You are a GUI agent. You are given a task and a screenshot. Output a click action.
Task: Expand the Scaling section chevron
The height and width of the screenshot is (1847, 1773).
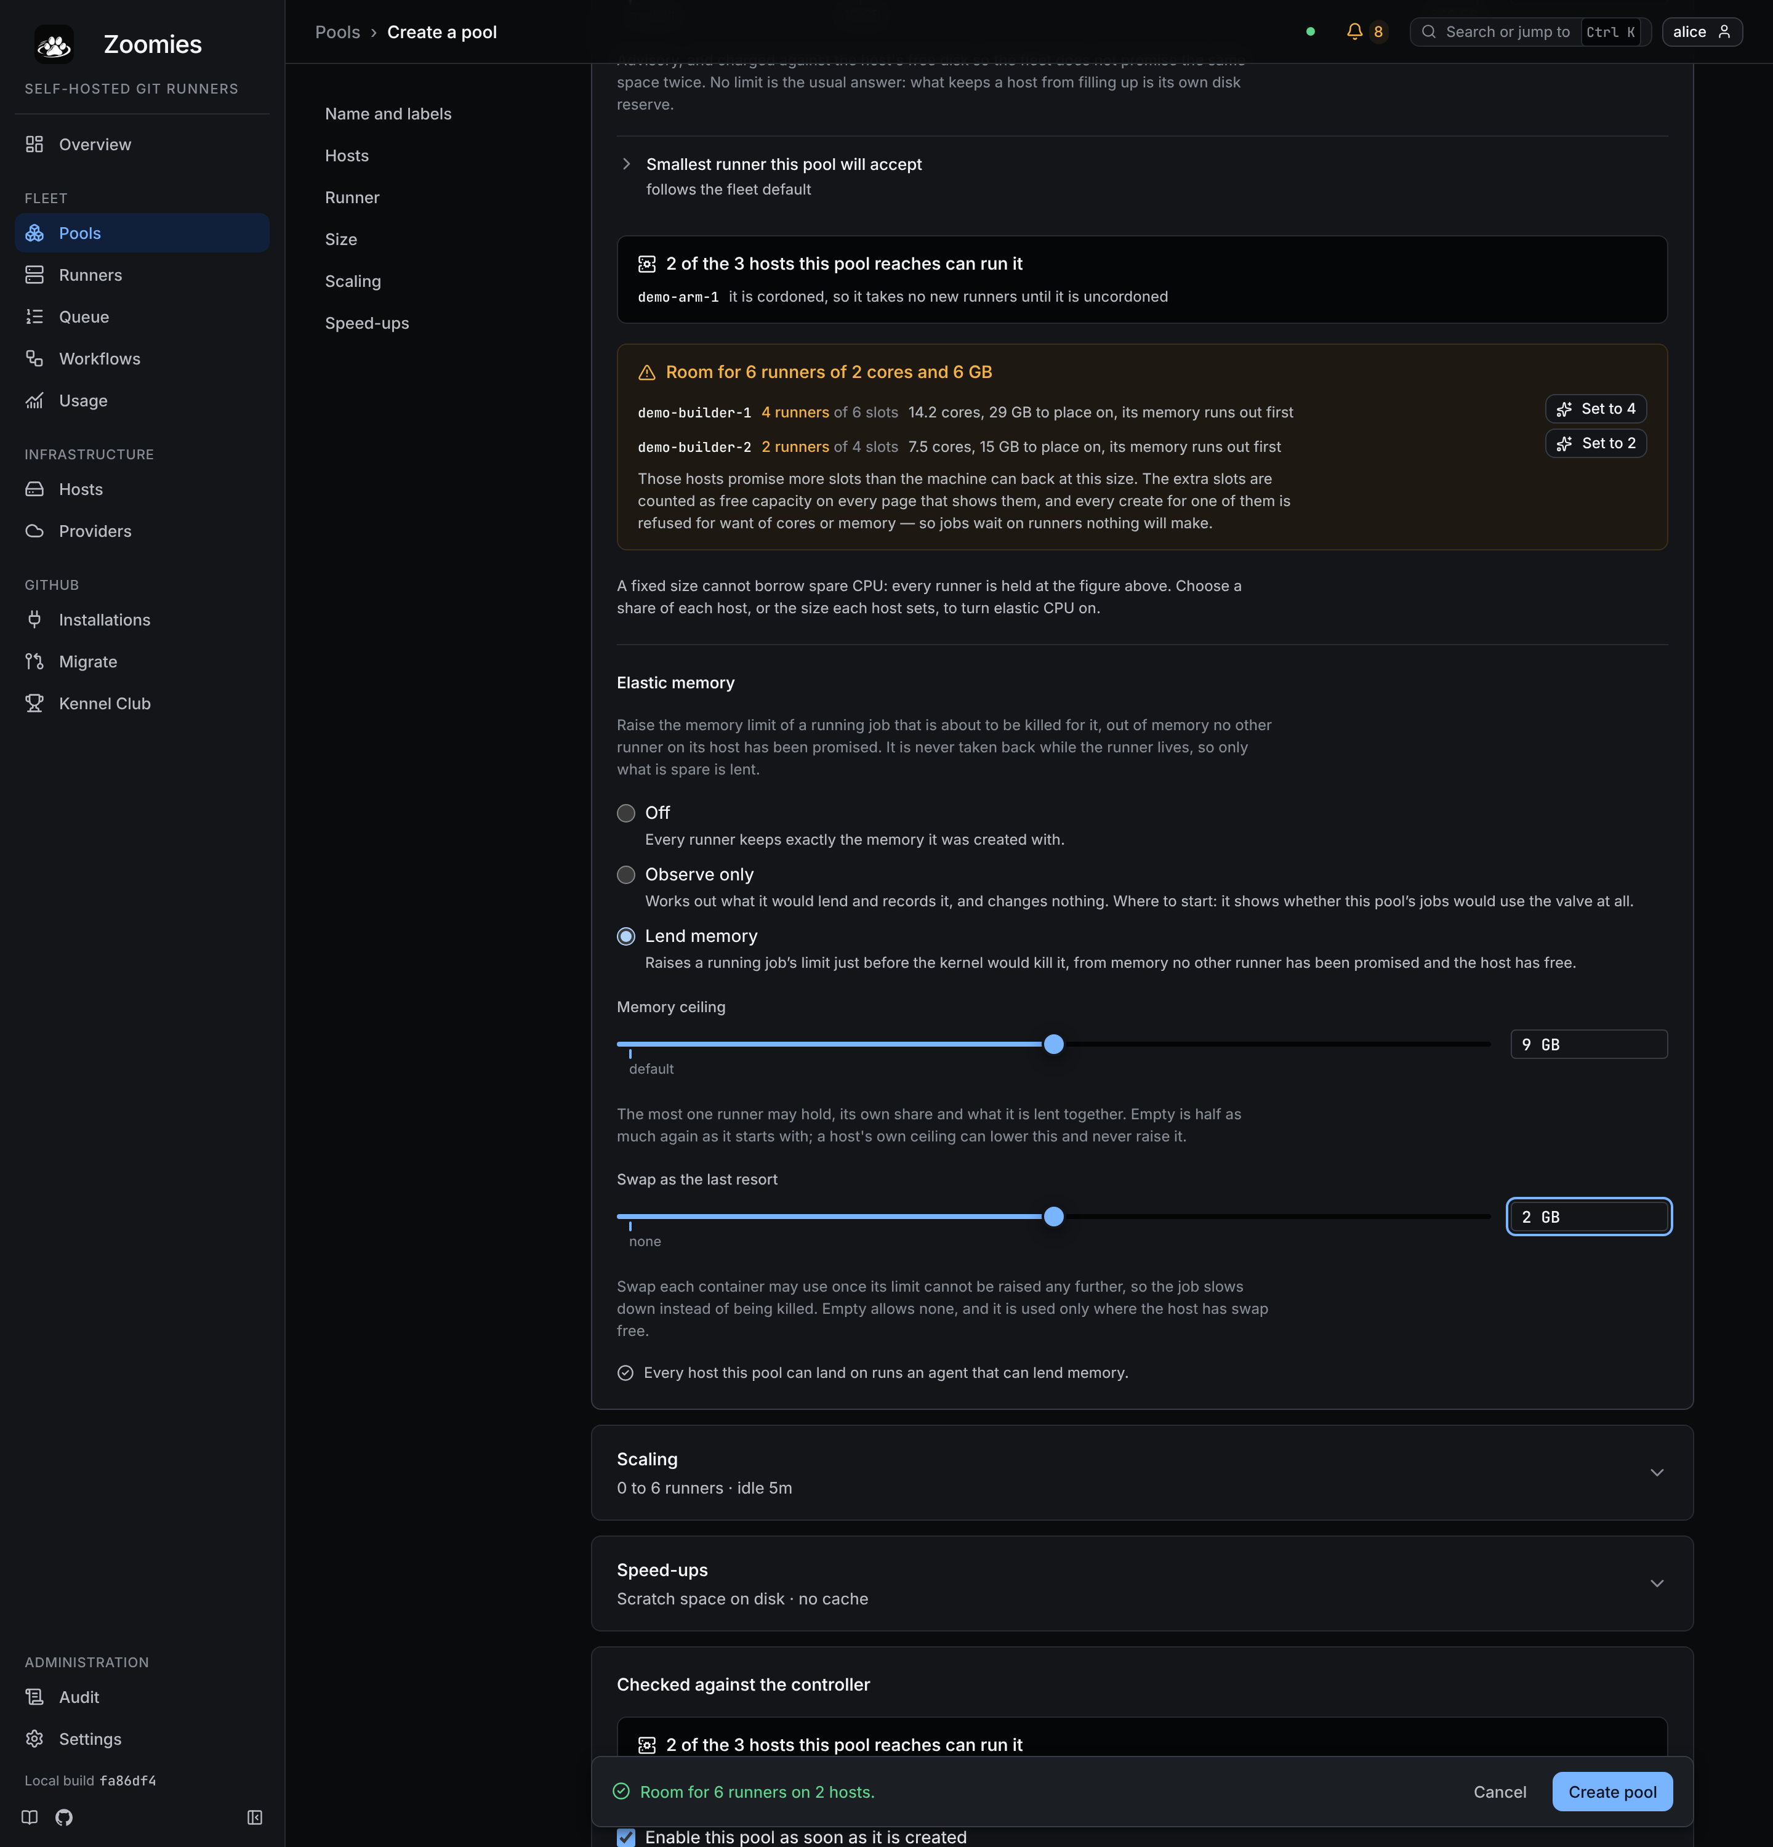point(1656,1472)
